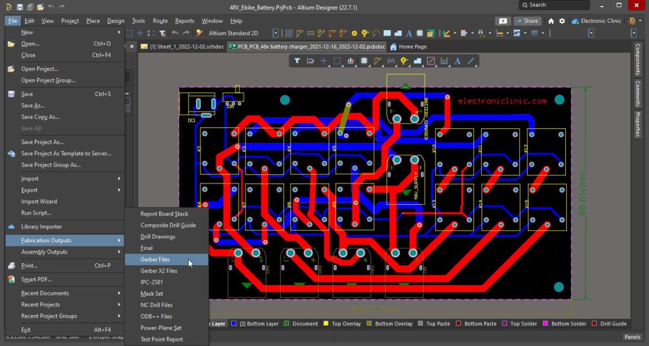Screen dimensions: 649x346
Task: Click the Save All icon in the title bar
Action: point(30,7)
